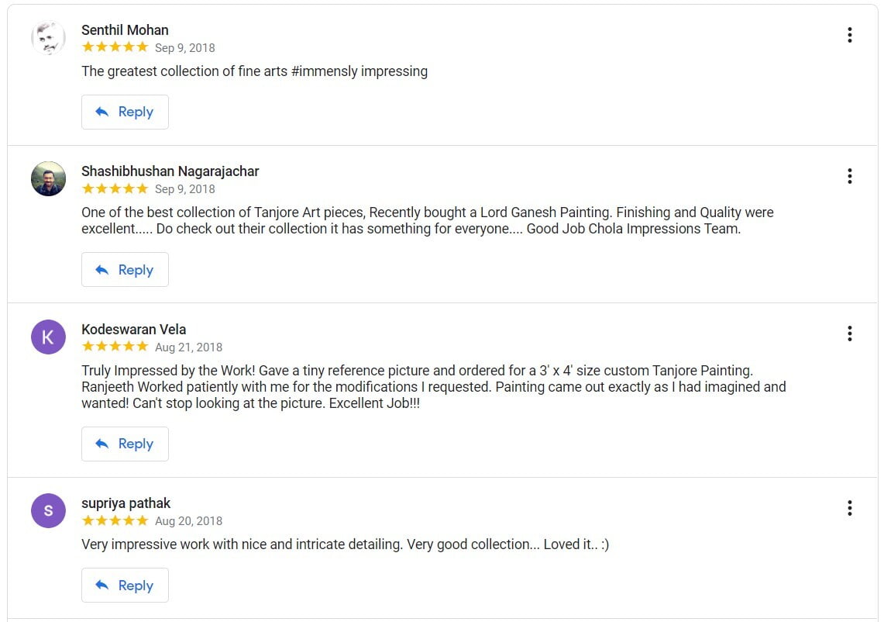This screenshot has width=884, height=622.
Task: Reply to Kodeswaran Vela's review
Action: 125,444
